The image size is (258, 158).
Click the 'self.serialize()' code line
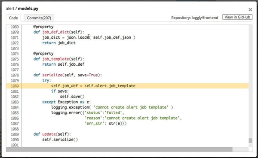60,140
